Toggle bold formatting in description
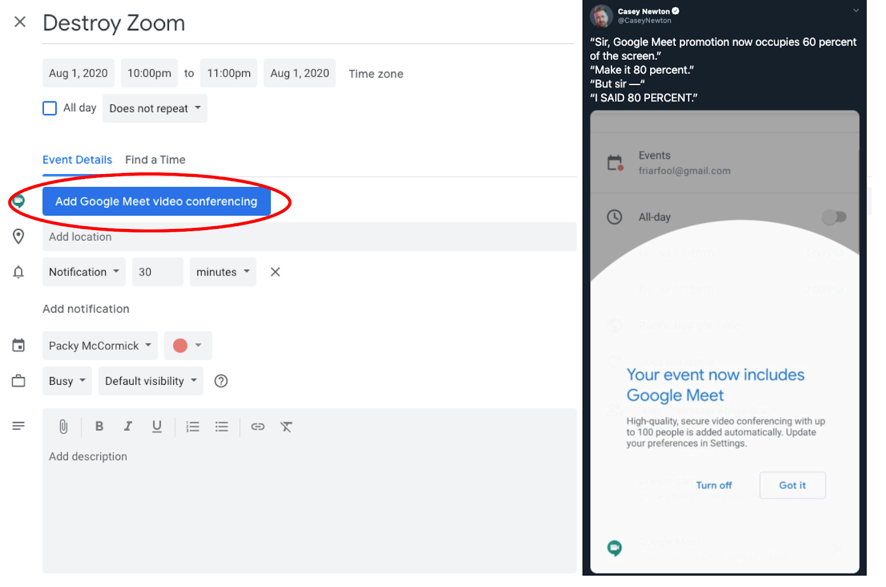The height and width of the screenshot is (587, 886). pos(99,426)
